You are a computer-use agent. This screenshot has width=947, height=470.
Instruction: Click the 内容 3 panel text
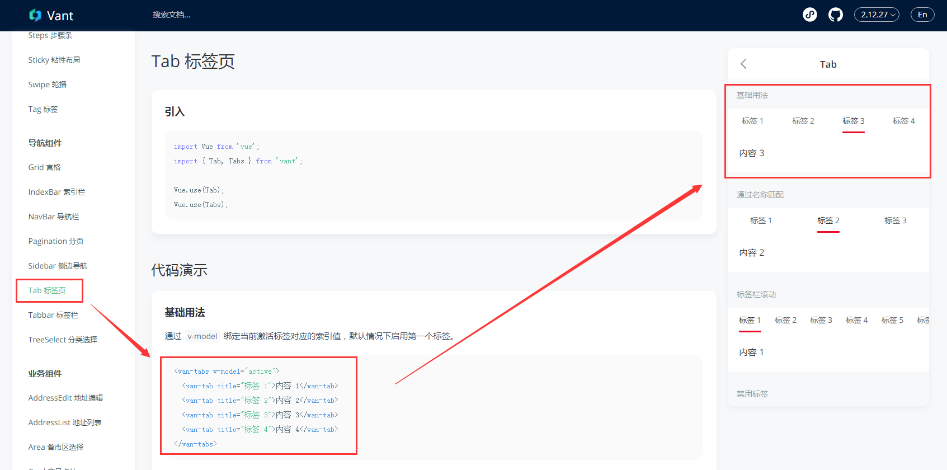(752, 153)
